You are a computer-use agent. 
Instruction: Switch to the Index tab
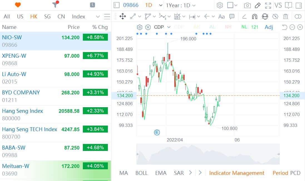pos(78,16)
